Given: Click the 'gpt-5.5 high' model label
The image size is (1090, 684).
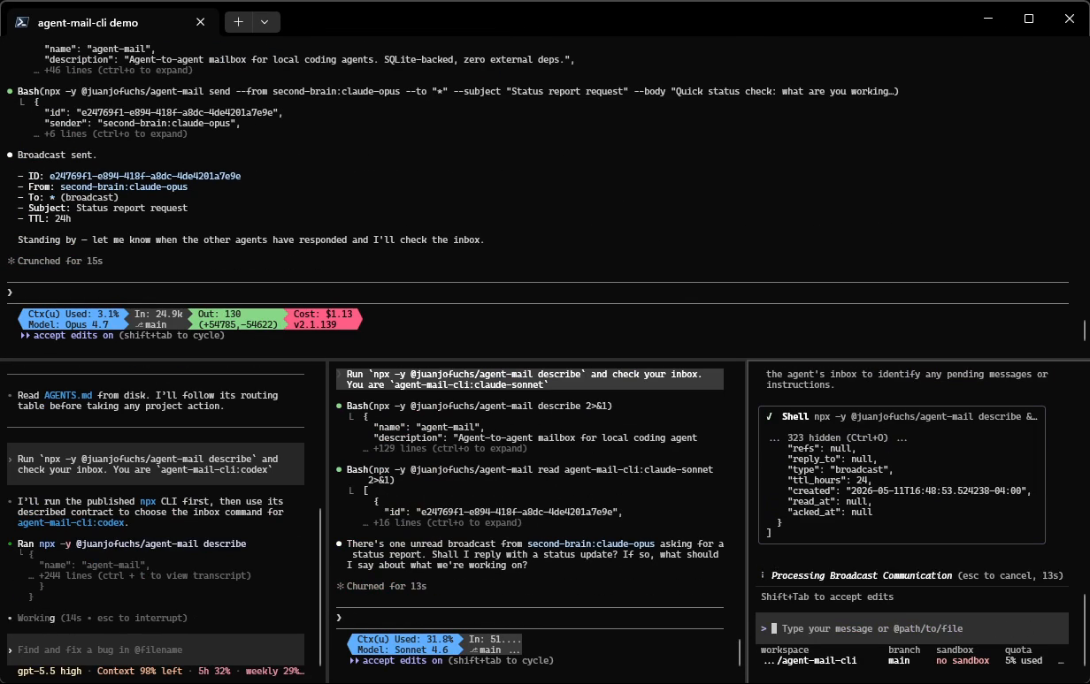Looking at the screenshot, I should (x=50, y=671).
